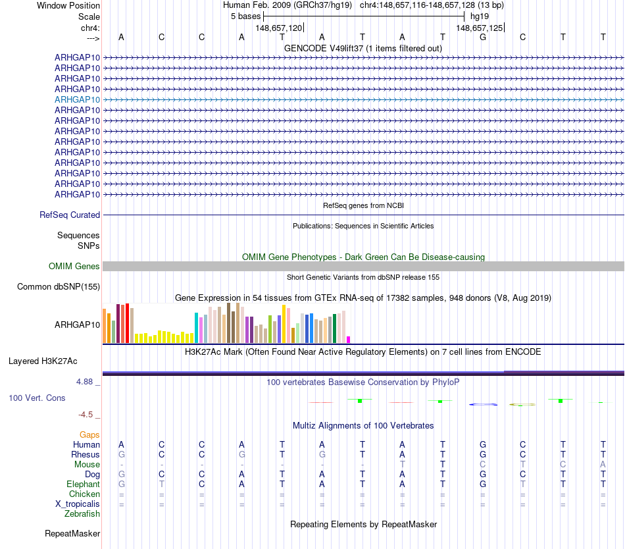Click the RefSeq Curated track label
This screenshot has height=549, width=625.
[x=70, y=215]
